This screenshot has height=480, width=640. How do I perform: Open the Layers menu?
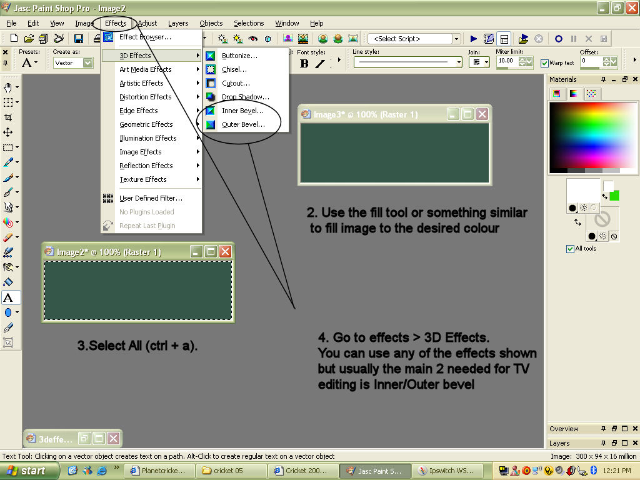pyautogui.click(x=178, y=23)
